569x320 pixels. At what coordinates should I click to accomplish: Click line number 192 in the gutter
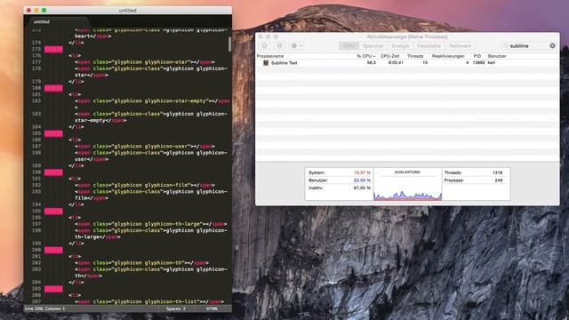point(36,185)
